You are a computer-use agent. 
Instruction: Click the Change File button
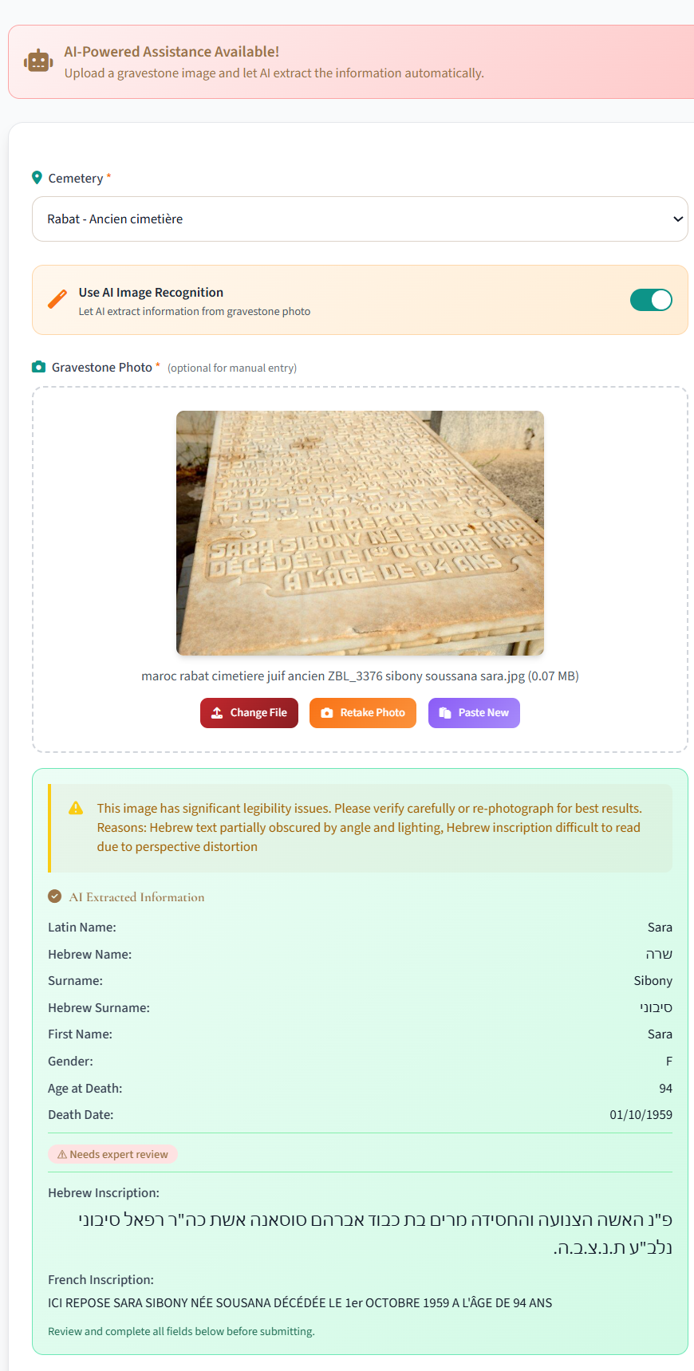pos(249,713)
